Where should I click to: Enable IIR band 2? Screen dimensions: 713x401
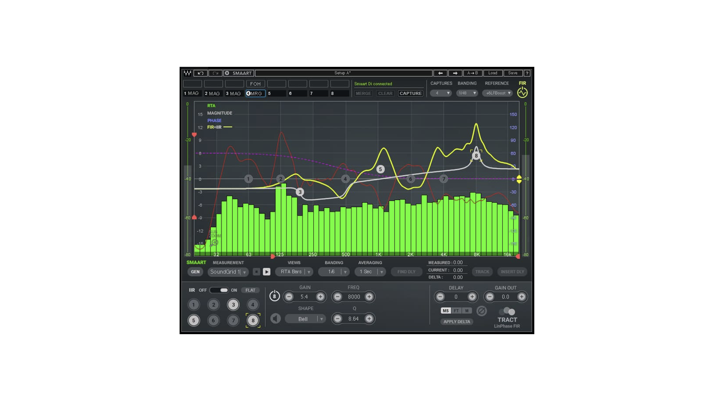point(213,305)
